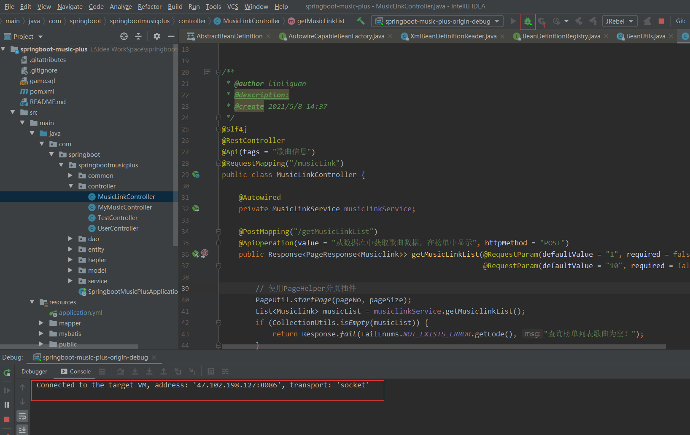Select UserController in project tree

point(118,228)
